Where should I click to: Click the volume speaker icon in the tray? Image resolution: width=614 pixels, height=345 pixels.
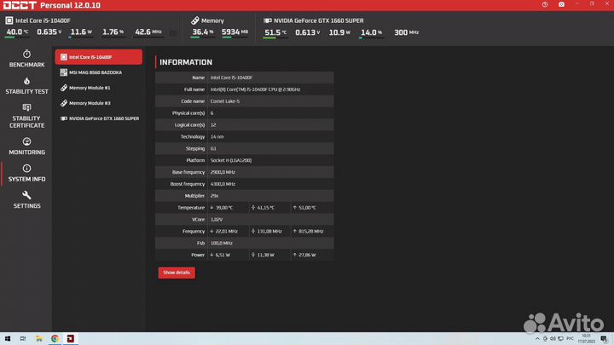point(553,339)
